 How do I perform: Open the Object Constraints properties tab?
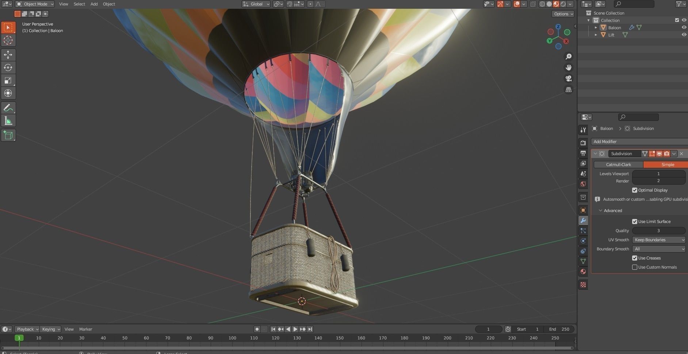pyautogui.click(x=583, y=251)
